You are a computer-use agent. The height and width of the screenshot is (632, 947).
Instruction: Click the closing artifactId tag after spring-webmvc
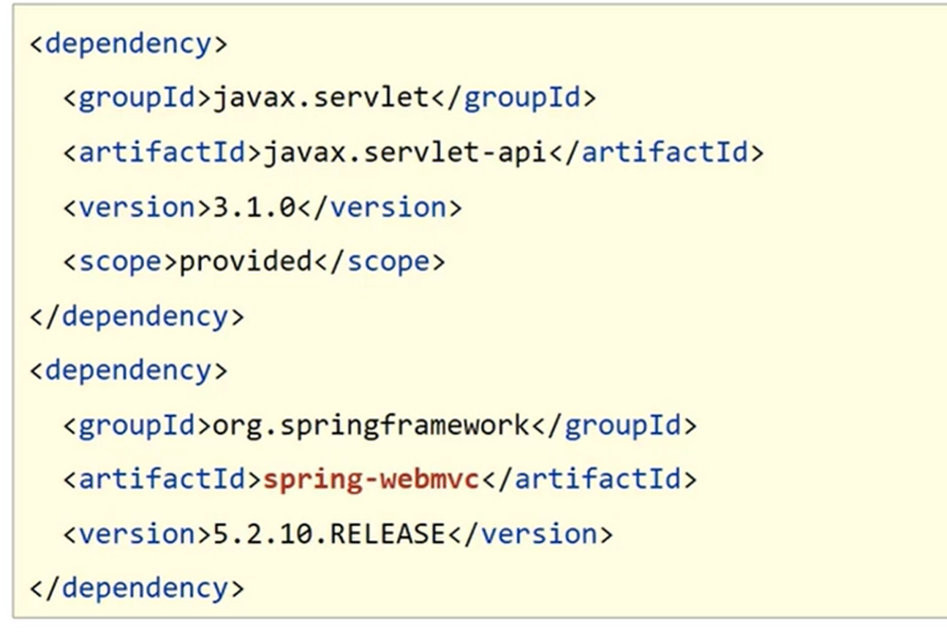click(x=588, y=479)
